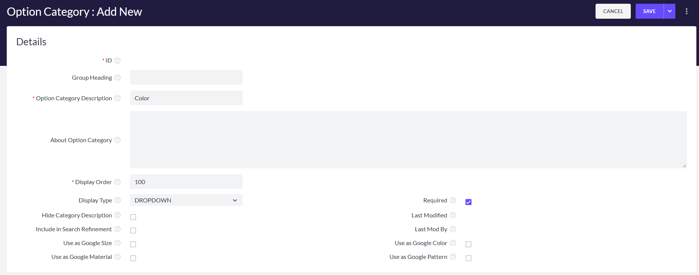Click into the About Option Category textarea
Viewport: 699px width, 275px height.
coord(408,140)
